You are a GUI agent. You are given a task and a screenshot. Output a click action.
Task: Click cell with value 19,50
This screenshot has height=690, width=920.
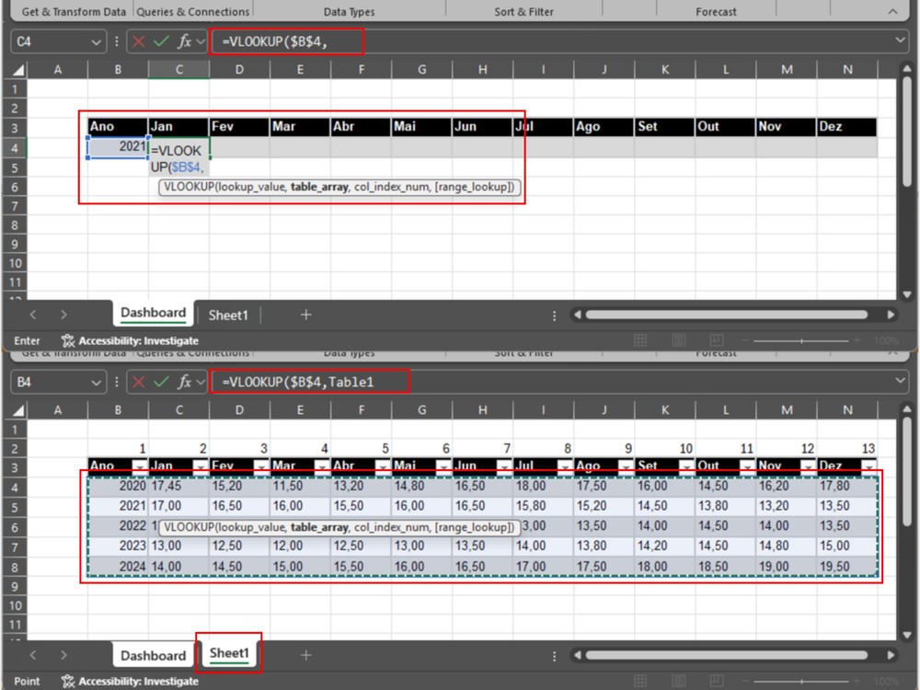847,567
